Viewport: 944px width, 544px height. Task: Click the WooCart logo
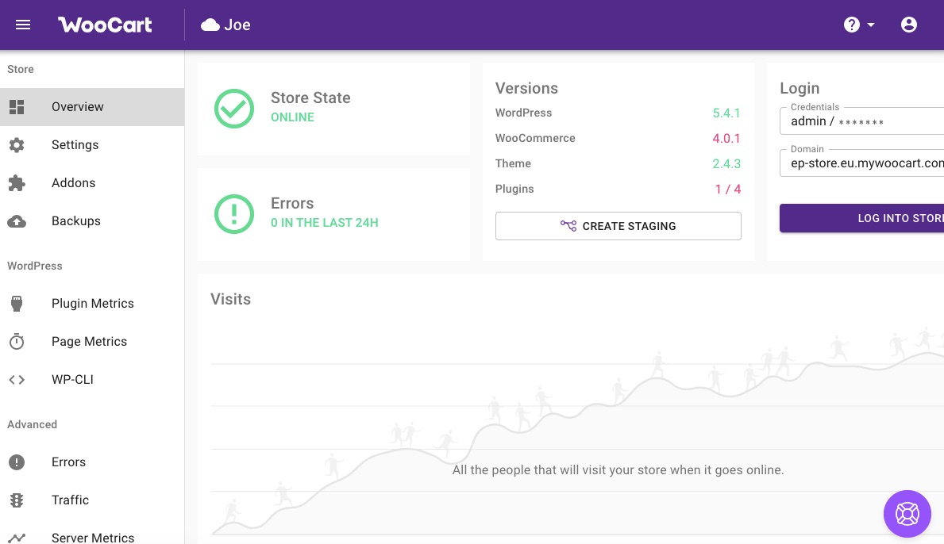[105, 25]
